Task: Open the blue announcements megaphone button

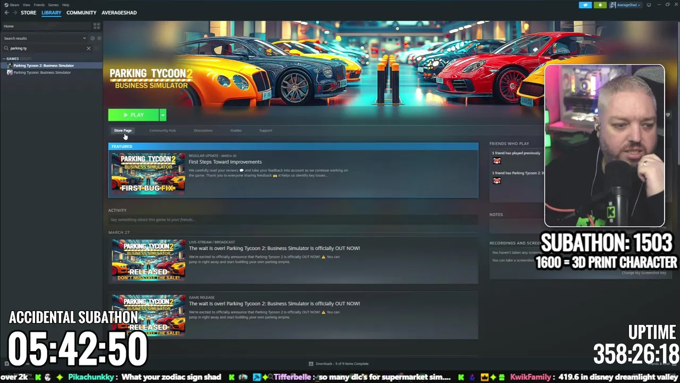Action: 585,5
